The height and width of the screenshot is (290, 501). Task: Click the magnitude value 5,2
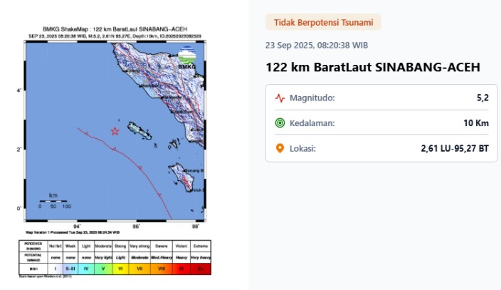click(x=482, y=98)
